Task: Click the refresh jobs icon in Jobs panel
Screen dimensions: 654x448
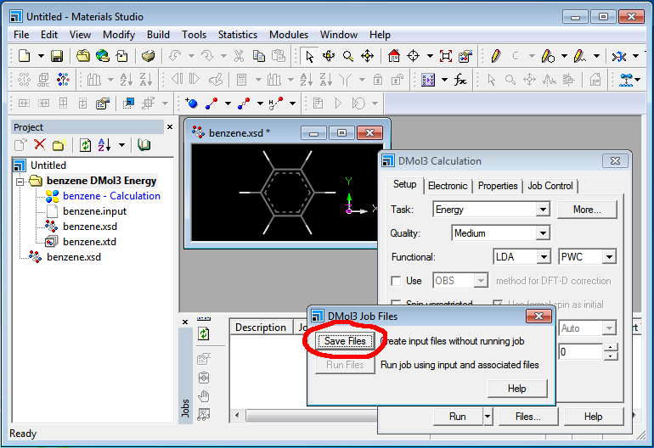Action: pos(204,333)
